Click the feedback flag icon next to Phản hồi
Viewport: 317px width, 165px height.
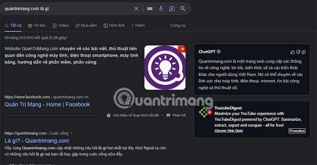click(x=168, y=115)
